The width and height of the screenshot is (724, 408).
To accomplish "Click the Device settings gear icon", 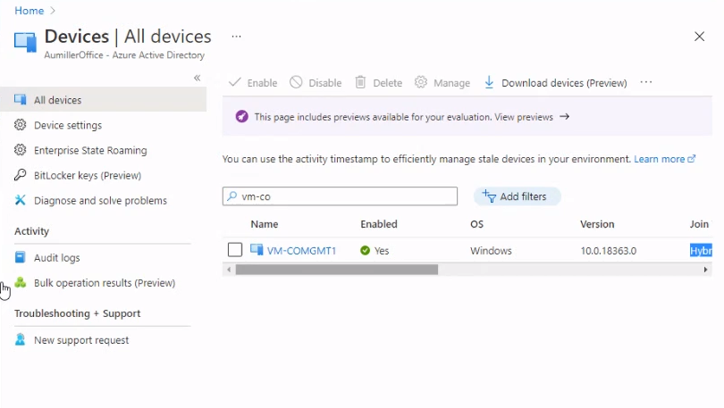I will (21, 125).
